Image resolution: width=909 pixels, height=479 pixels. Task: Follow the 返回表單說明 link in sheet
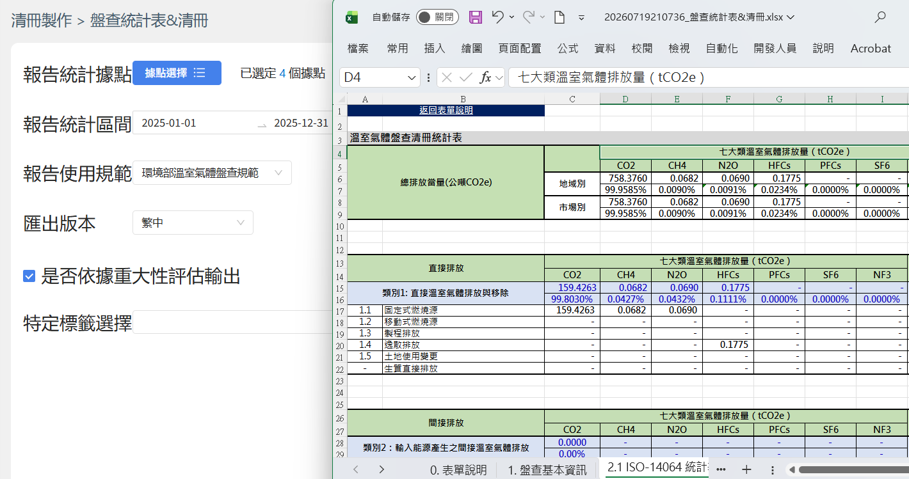[x=446, y=111]
